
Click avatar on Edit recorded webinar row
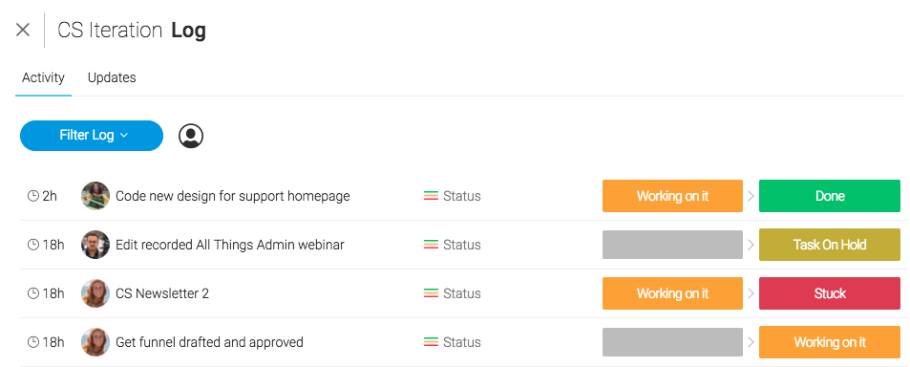[95, 245]
